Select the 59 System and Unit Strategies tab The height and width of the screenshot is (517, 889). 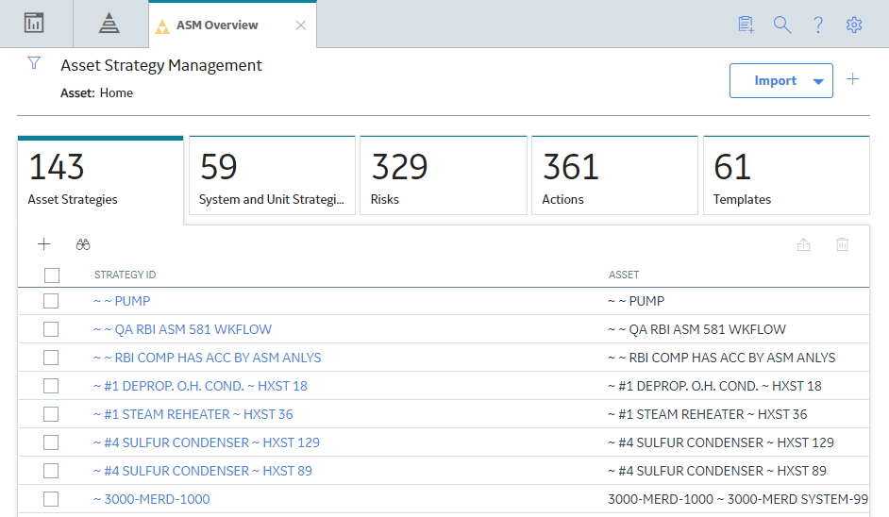pos(272,175)
